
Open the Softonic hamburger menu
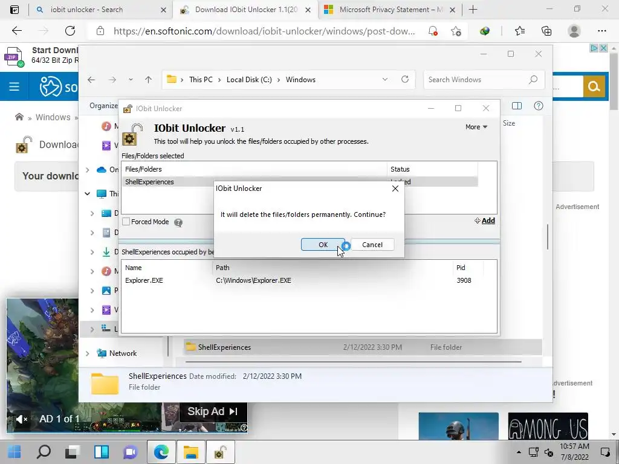coord(15,86)
